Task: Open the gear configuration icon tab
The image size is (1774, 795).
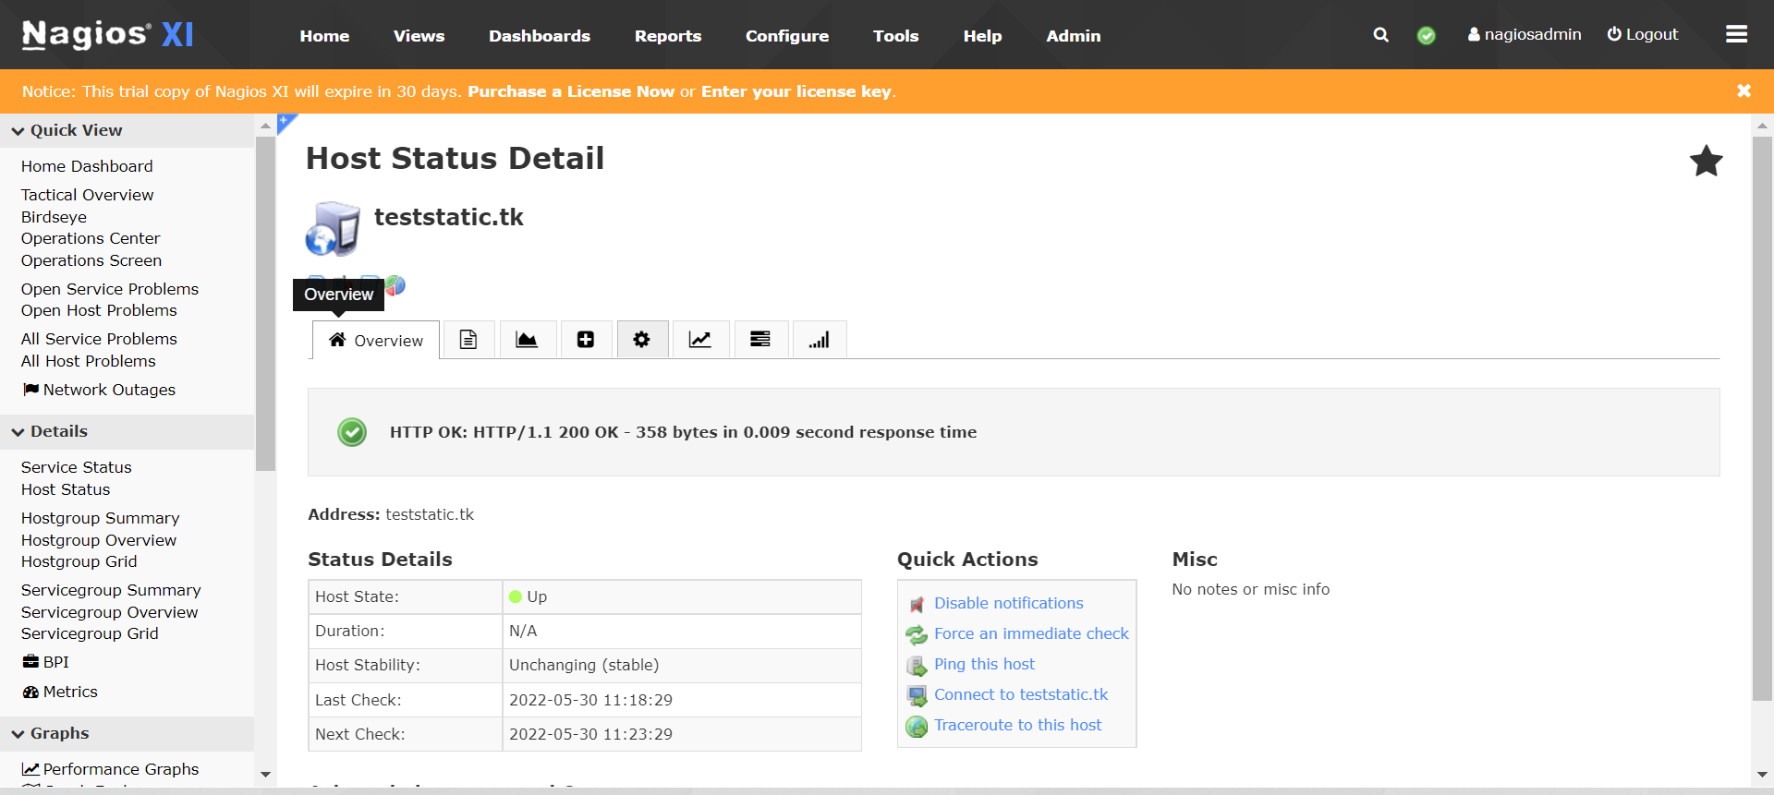Action: (x=641, y=340)
